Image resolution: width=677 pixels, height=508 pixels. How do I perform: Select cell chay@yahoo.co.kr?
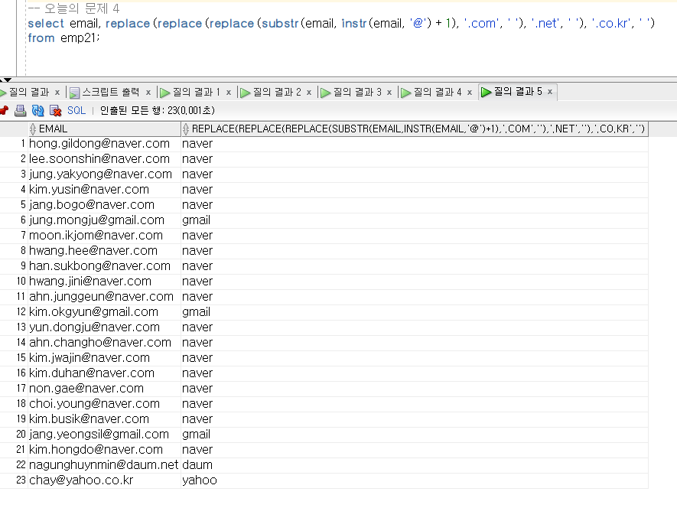coord(105,480)
